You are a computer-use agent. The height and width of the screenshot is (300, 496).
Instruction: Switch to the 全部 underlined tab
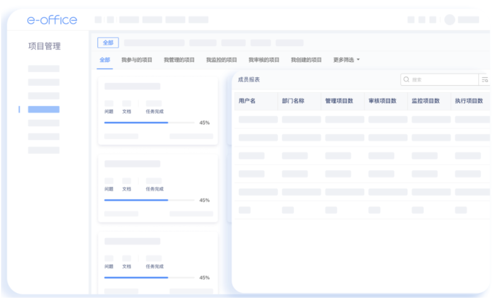click(x=105, y=60)
